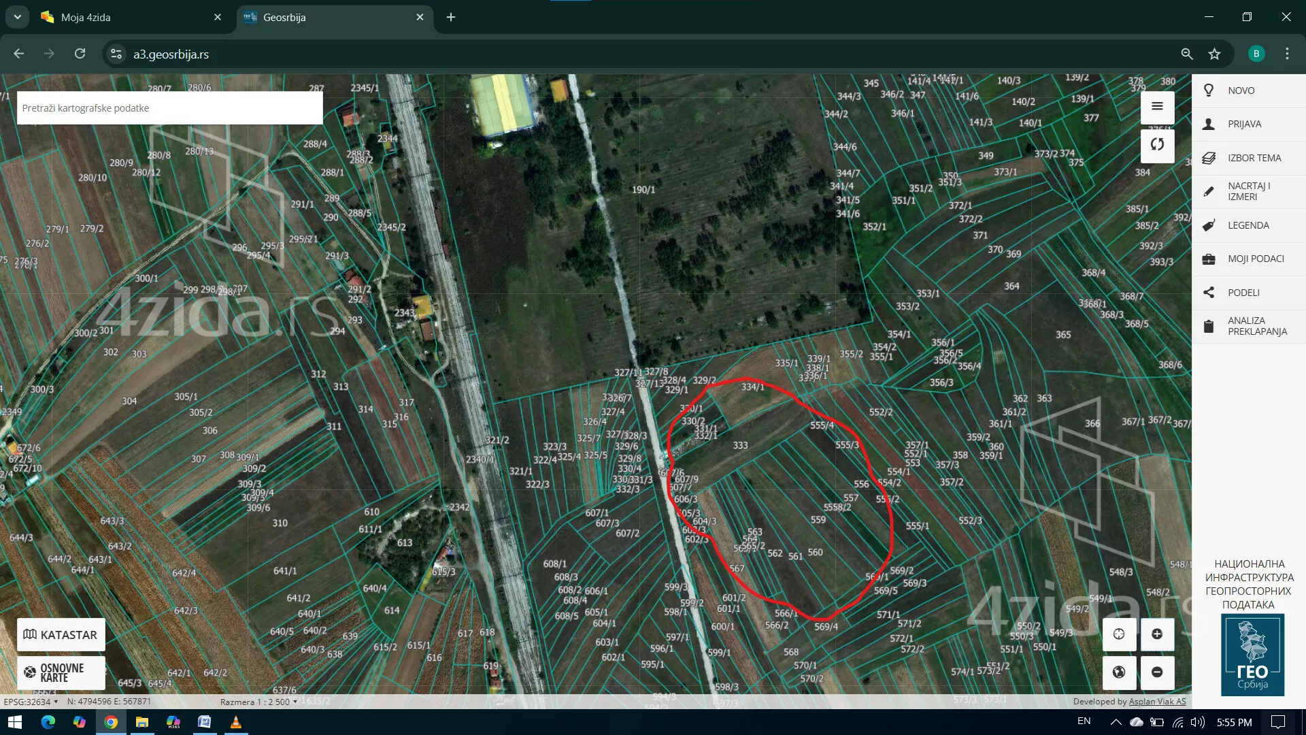The image size is (1306, 735).
Task: Bookmark this page with star icon
Action: click(x=1215, y=54)
